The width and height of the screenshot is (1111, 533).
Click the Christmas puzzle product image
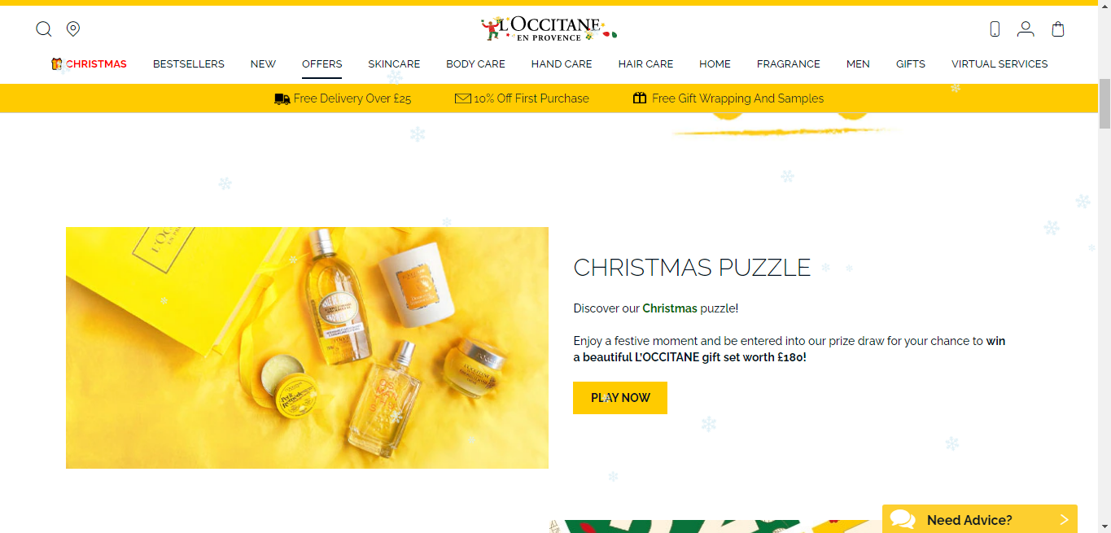click(307, 347)
